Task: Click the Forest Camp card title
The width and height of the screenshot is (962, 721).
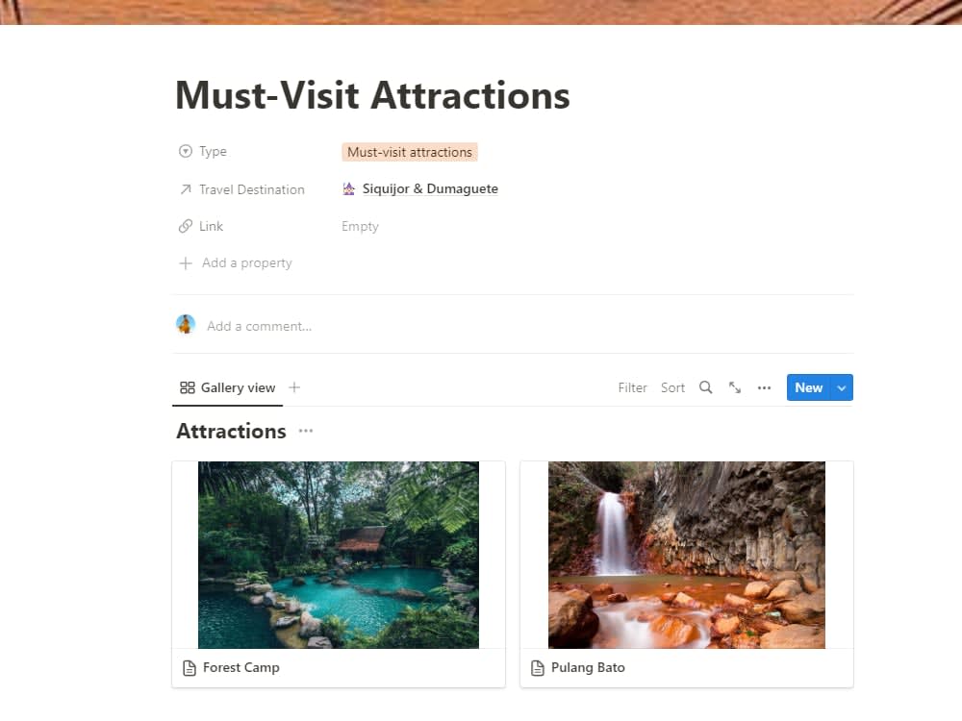Action: point(241,668)
